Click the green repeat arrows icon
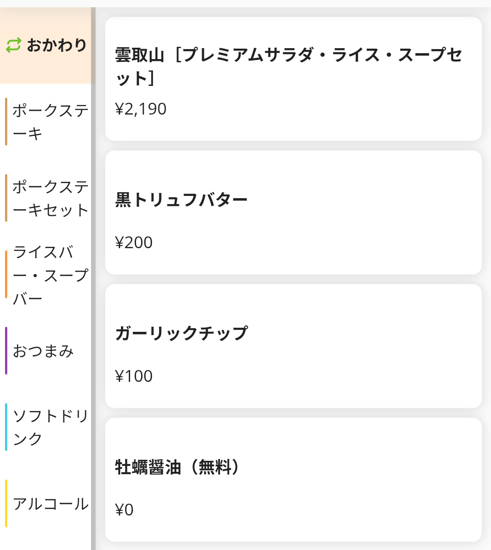 click(x=14, y=45)
